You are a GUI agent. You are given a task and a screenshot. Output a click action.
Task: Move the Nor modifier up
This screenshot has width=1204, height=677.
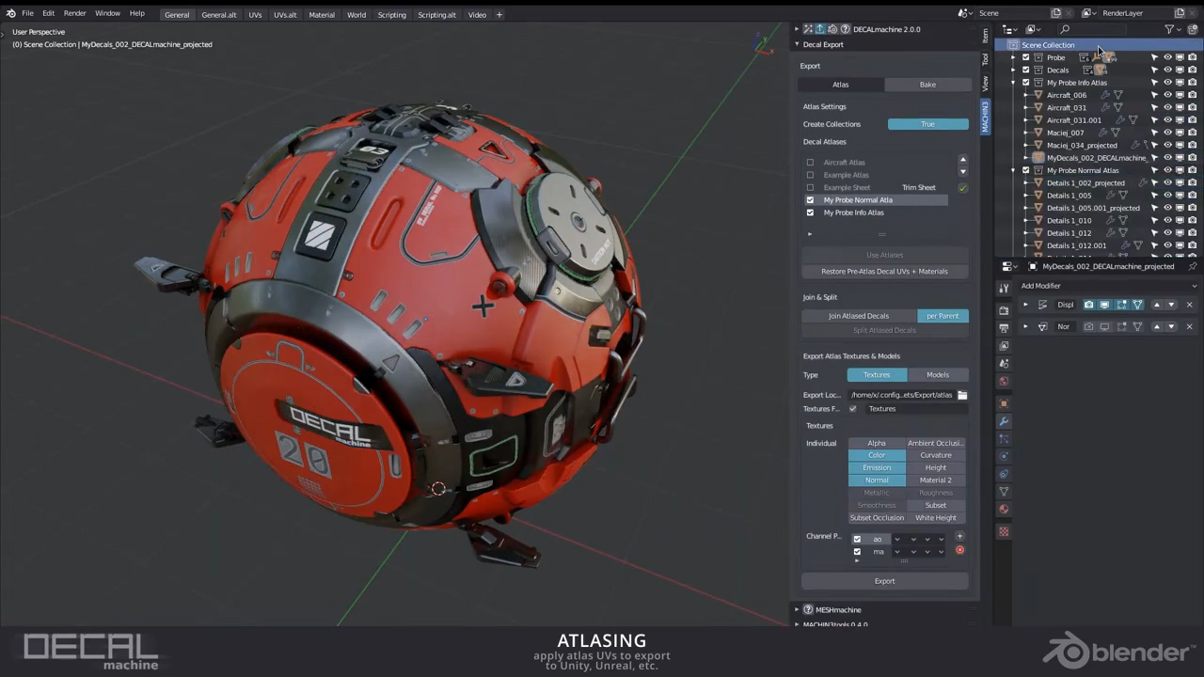tap(1157, 326)
